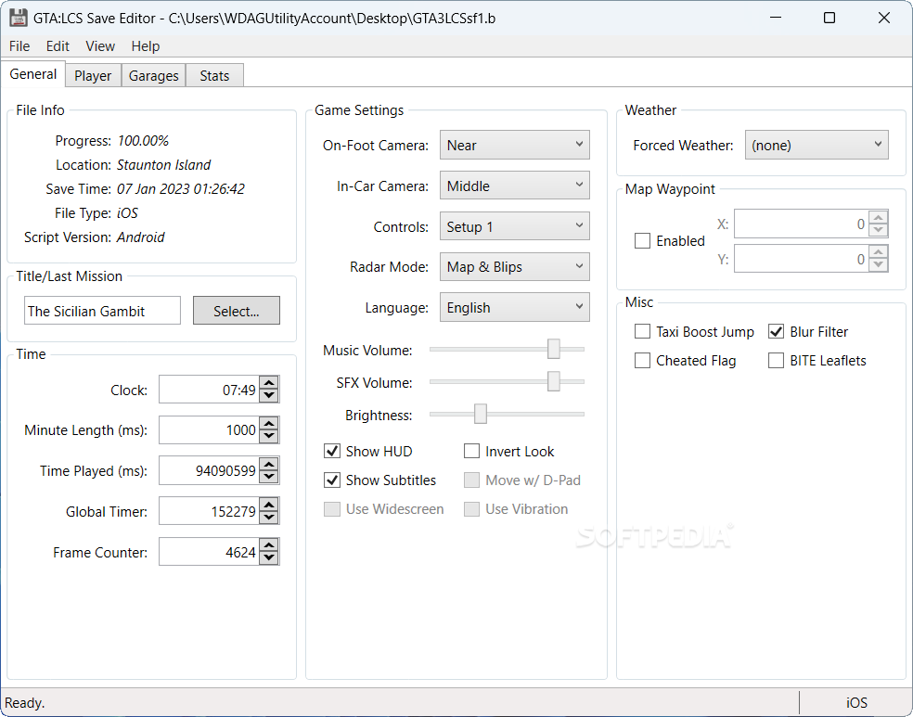The width and height of the screenshot is (913, 717).
Task: Switch to the General tab
Action: click(x=33, y=74)
